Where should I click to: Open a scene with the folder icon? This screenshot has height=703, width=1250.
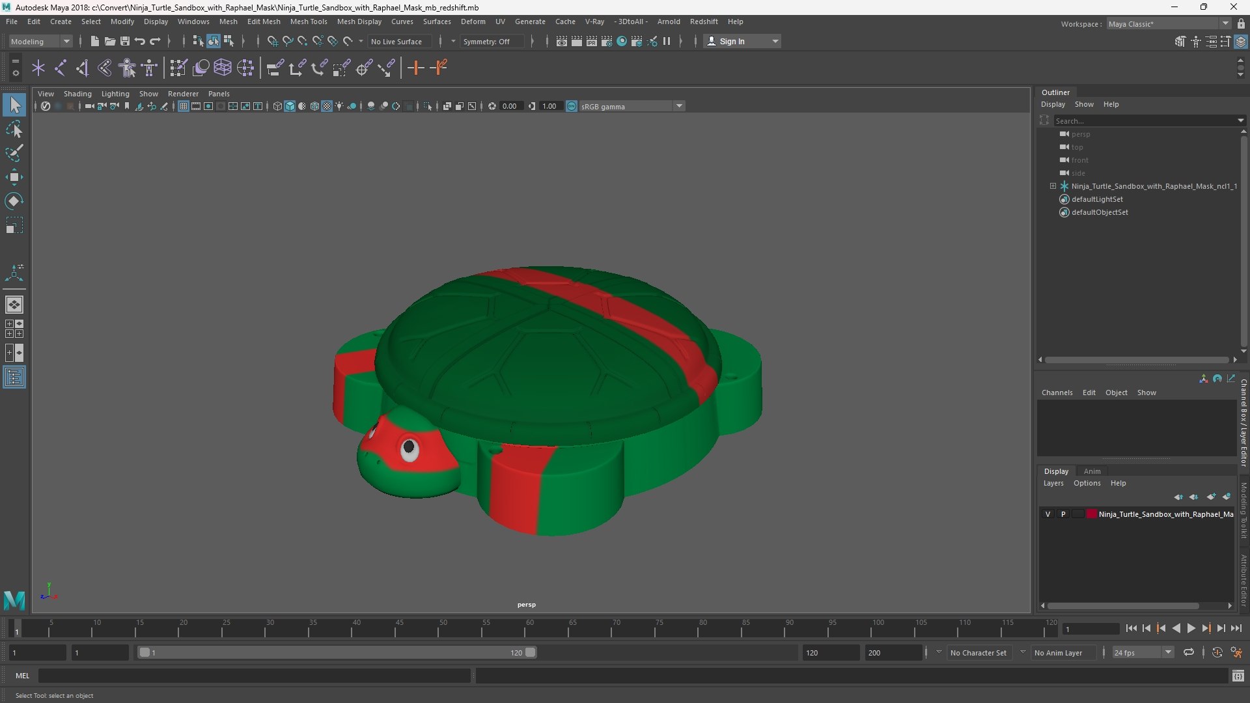click(109, 41)
